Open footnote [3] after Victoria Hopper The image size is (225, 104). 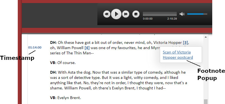(185, 42)
